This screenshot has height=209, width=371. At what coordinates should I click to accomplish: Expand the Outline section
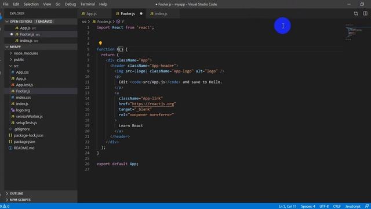(41, 193)
